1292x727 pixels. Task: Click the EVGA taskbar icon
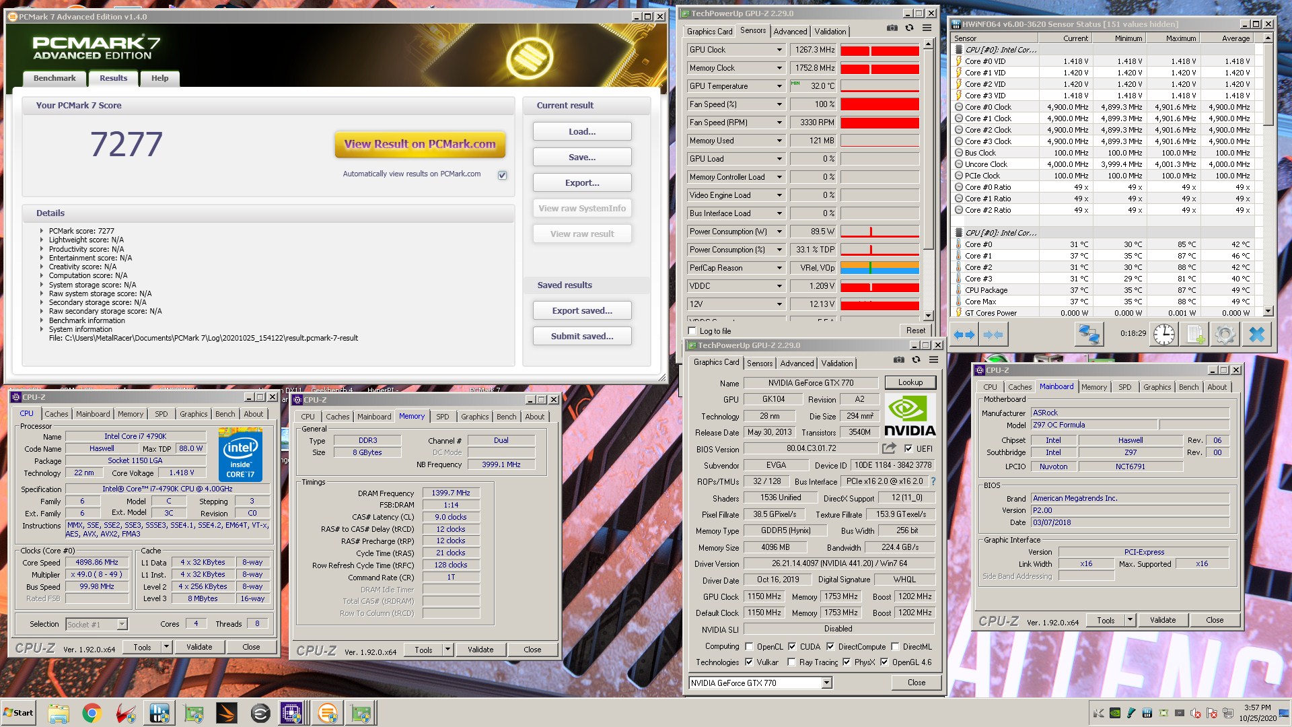(x=260, y=714)
